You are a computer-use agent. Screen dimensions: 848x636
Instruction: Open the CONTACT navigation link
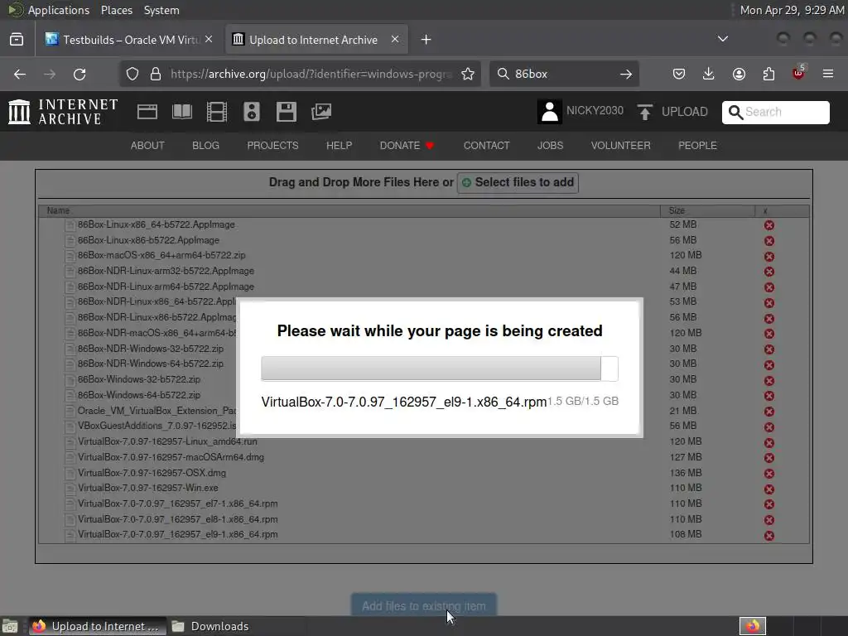pos(486,146)
